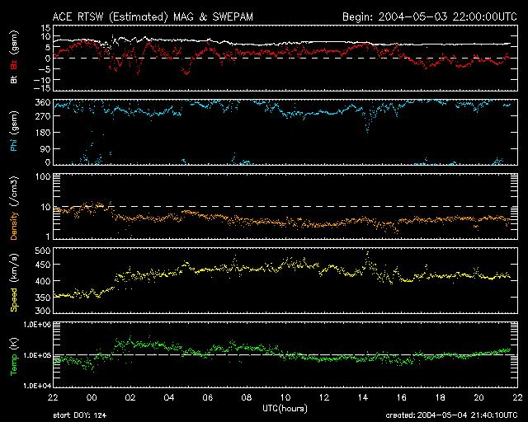Select the start DOY: 124 text
This screenshot has height=422, width=528.
tap(79, 415)
